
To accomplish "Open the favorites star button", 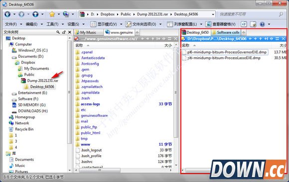I will click(x=52, y=14).
